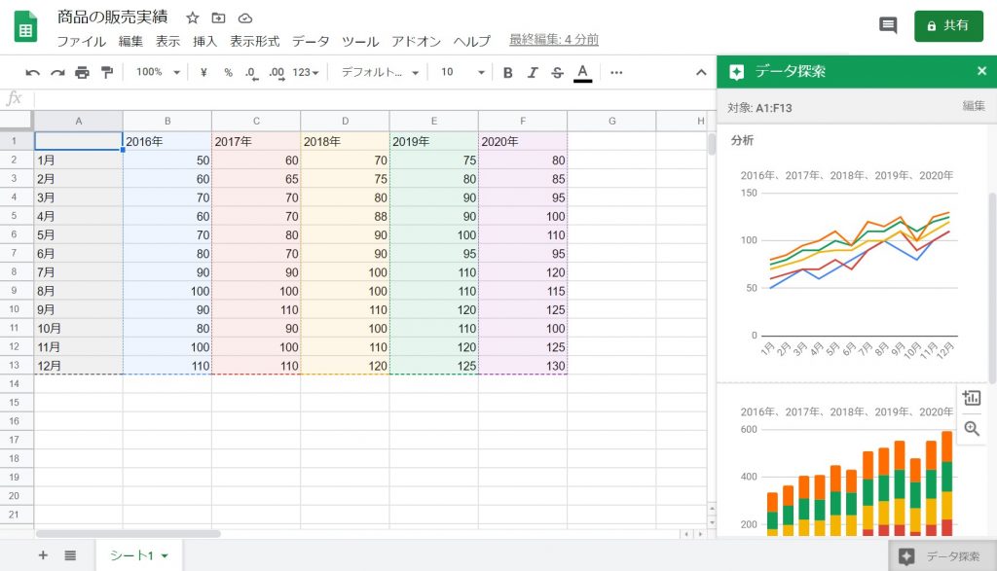The image size is (997, 571).
Task: Check the cloud save status icon
Action: click(x=244, y=18)
